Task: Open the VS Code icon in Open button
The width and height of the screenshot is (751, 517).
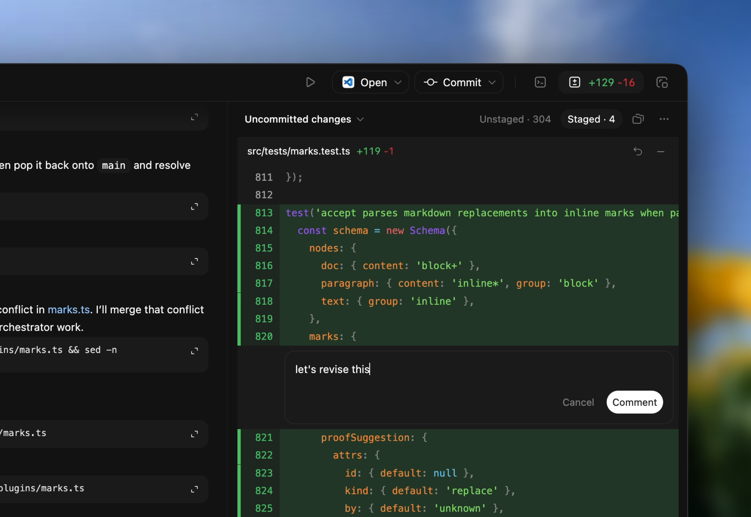Action: pos(348,82)
